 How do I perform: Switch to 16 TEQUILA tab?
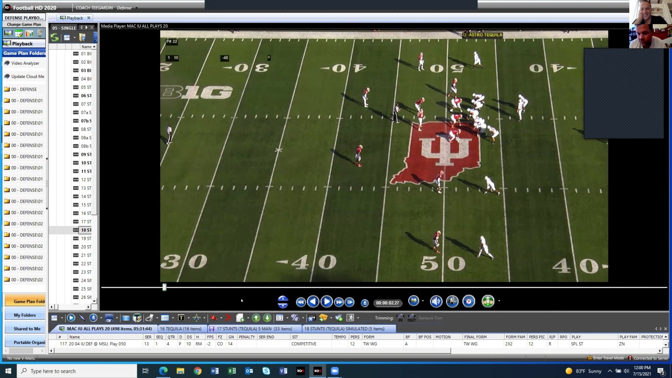(181, 329)
